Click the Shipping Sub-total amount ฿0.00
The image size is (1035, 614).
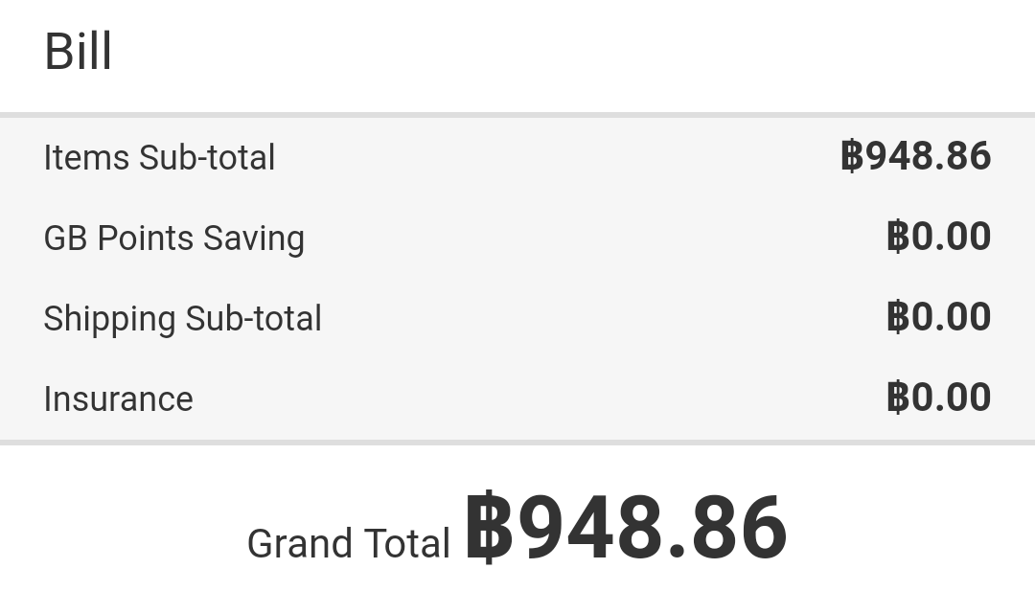point(938,316)
